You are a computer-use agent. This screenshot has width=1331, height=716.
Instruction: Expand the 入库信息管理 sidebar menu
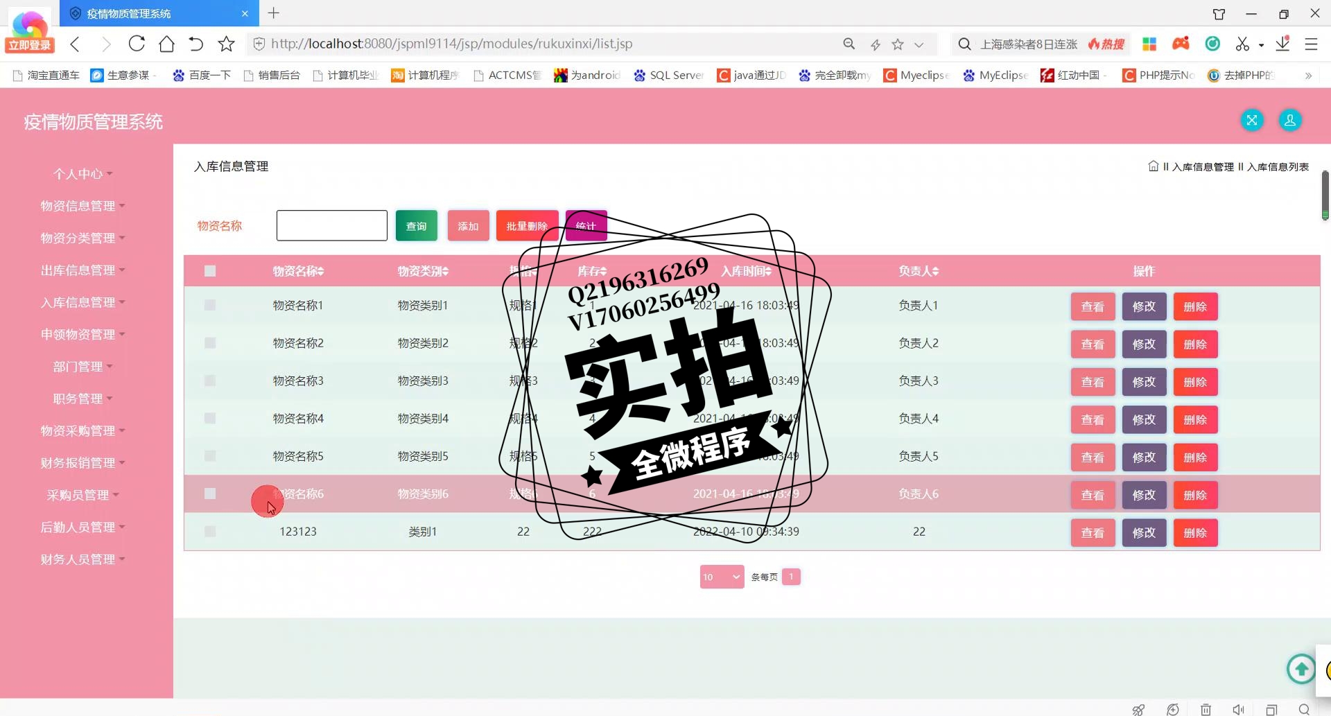pos(82,302)
